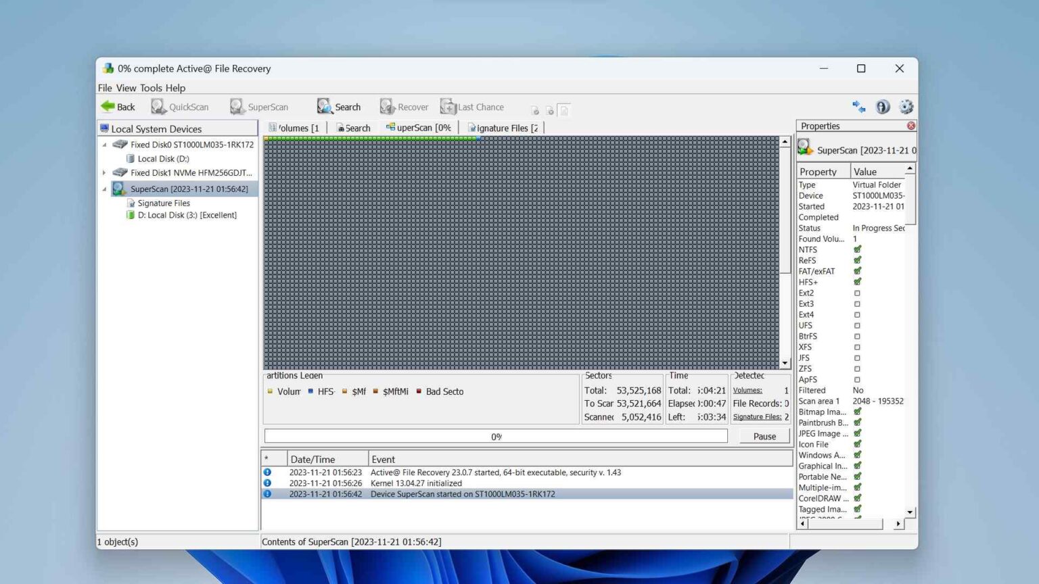Expand the Fixed Disk1 NVMe node
Viewport: 1039px width, 584px height.
[x=106, y=172]
